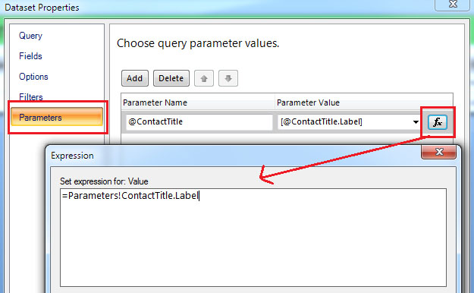Move parameter up with the up arrow
Viewport: 474px width, 293px height.
[x=204, y=78]
